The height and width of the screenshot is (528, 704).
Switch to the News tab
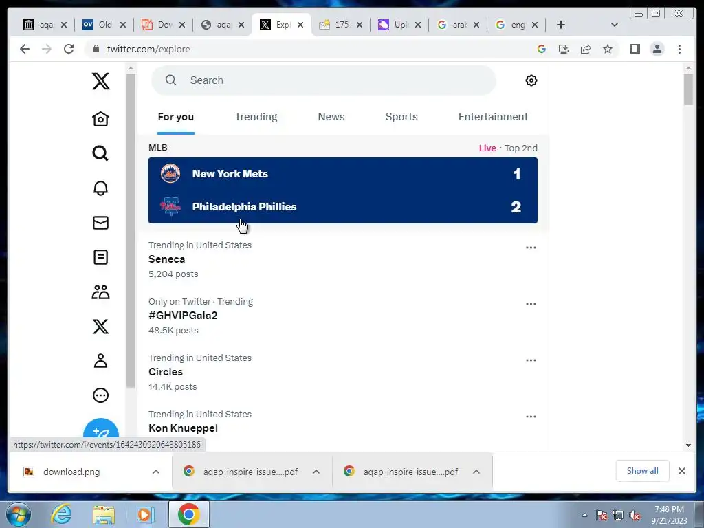331,117
